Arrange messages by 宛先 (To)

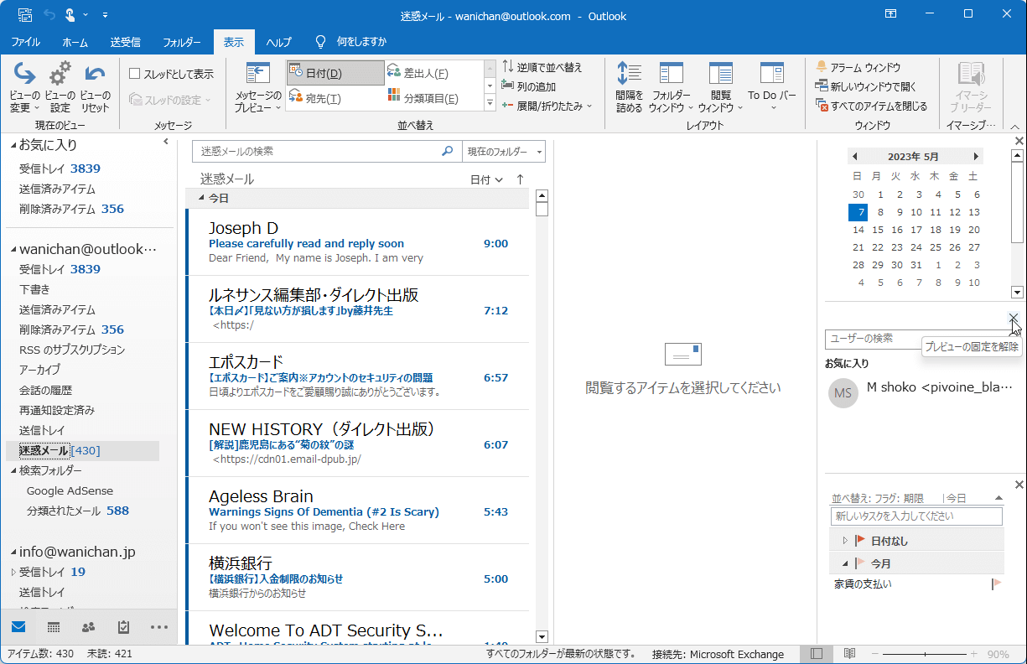[x=335, y=98]
